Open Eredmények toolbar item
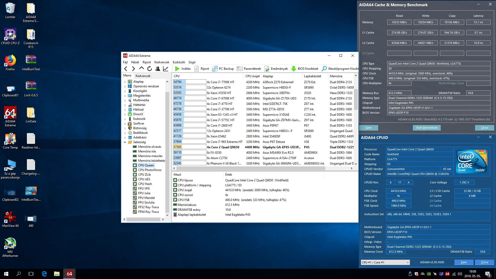 (x=276, y=69)
